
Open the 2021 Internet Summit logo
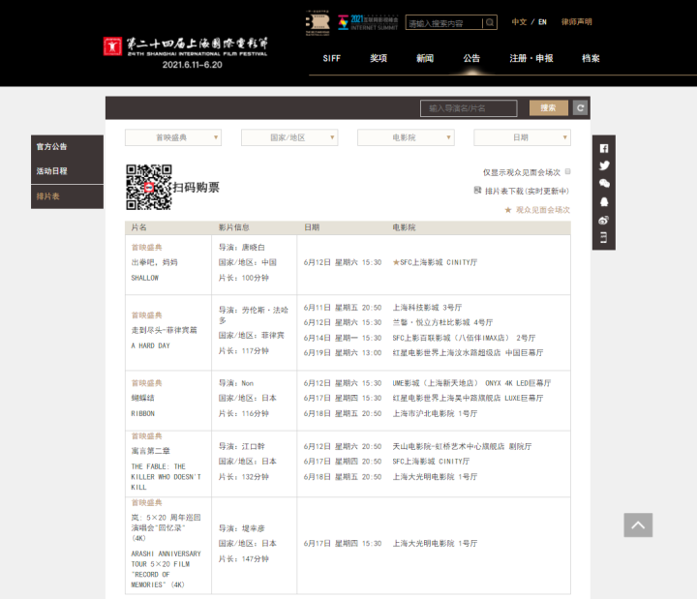[x=368, y=22]
